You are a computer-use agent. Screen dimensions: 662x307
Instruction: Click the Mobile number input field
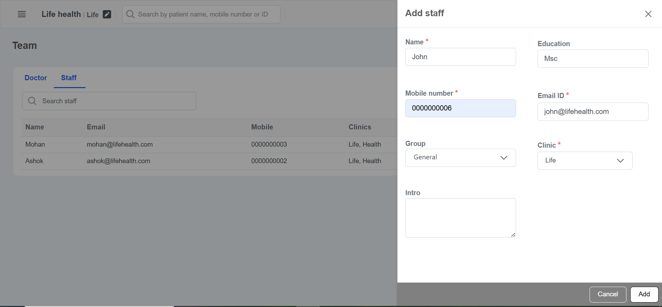[x=460, y=108]
